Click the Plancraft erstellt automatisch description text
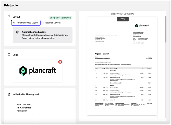Screen dimensions: 171x125 pyautogui.click(x=45, y=37)
